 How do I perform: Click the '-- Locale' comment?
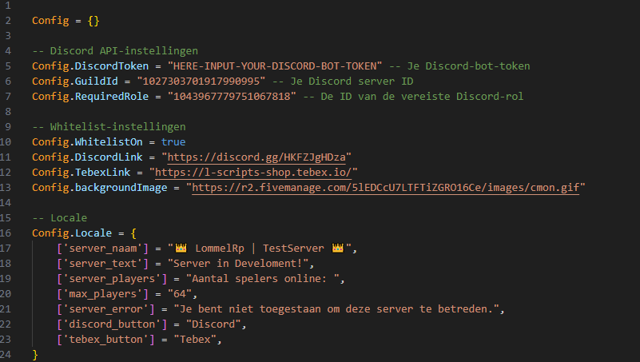coord(60,218)
